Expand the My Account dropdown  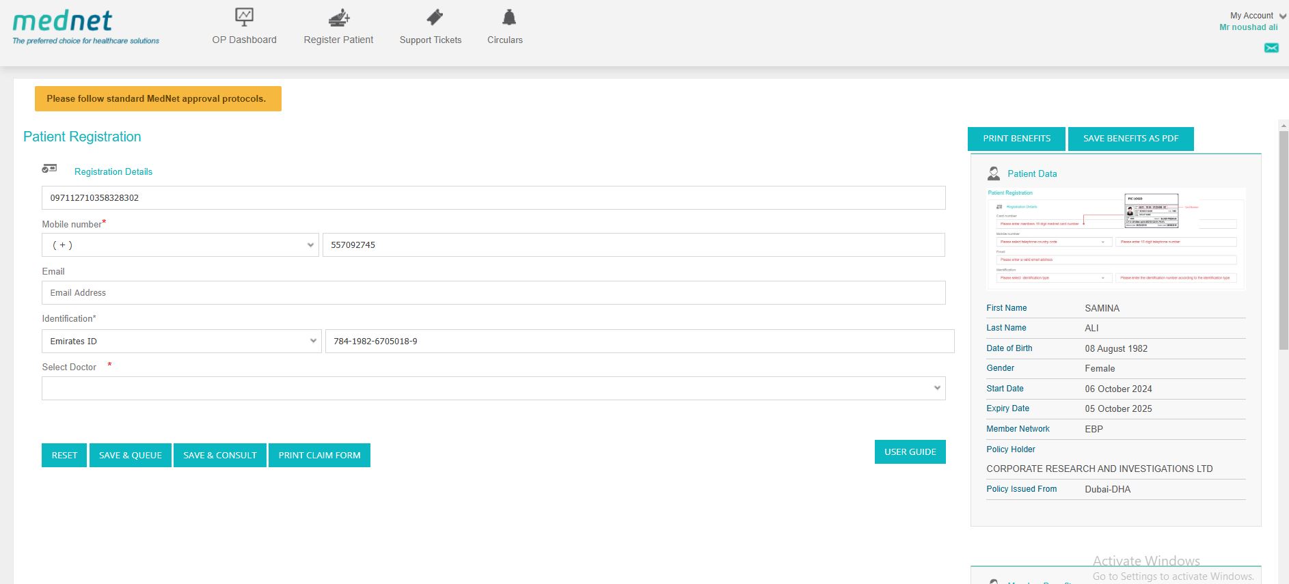1282,16
